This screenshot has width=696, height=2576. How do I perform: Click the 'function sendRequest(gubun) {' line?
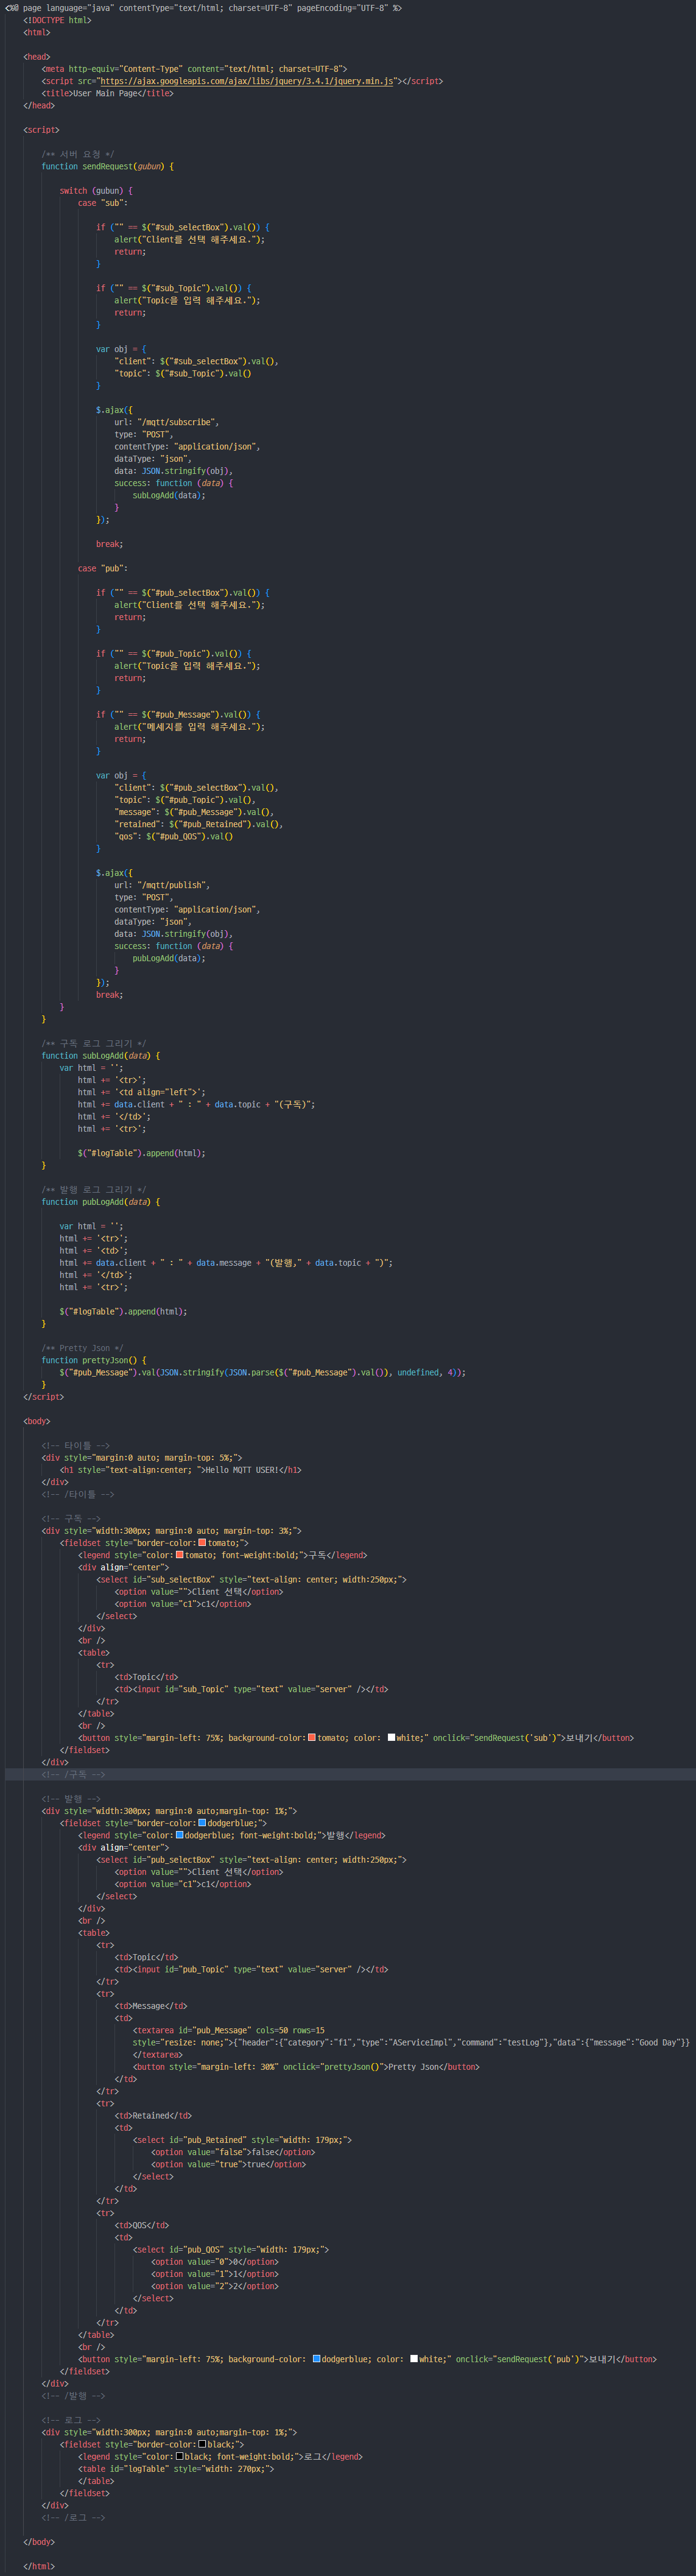(107, 166)
